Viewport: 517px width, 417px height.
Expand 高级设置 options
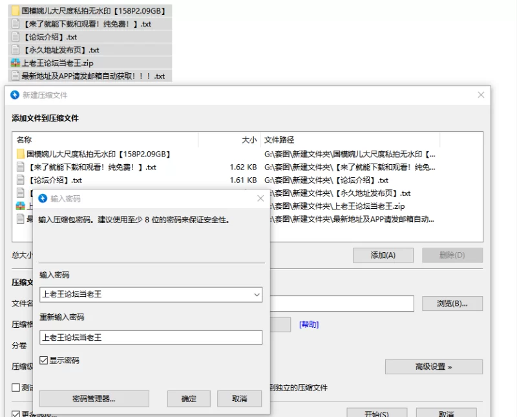point(433,367)
